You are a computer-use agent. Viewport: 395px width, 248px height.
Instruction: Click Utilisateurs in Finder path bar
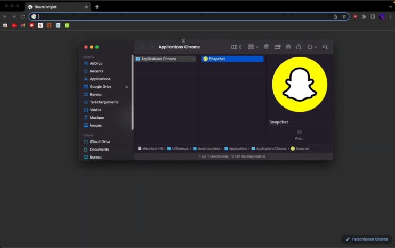pos(178,148)
